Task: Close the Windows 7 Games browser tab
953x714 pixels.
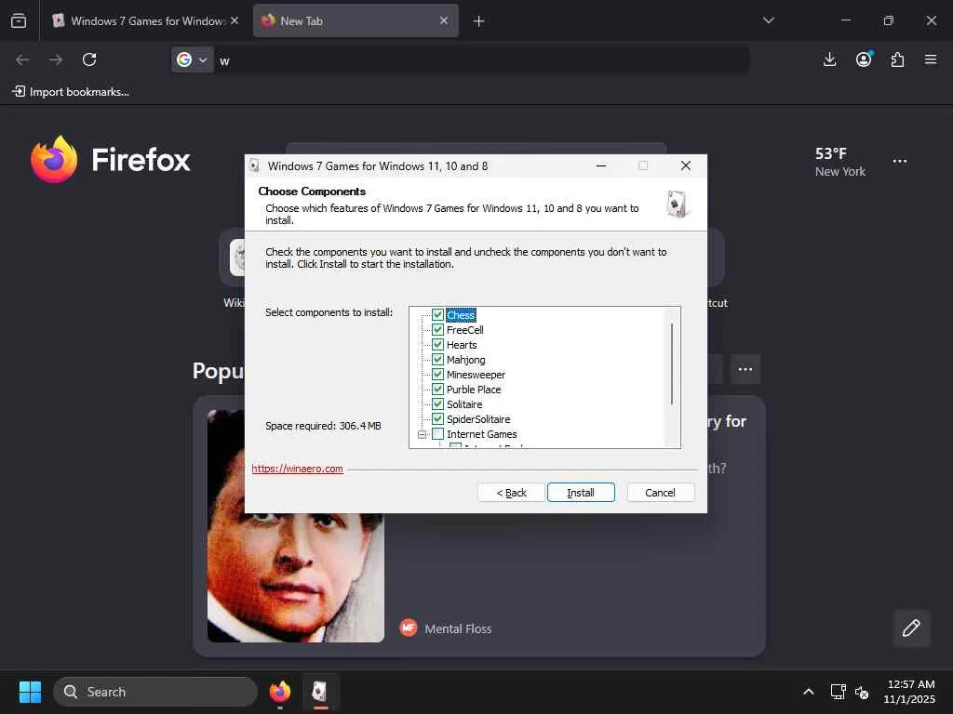Action: click(234, 20)
